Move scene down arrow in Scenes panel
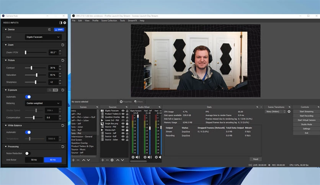This screenshot has width=320, height=185. [88, 160]
